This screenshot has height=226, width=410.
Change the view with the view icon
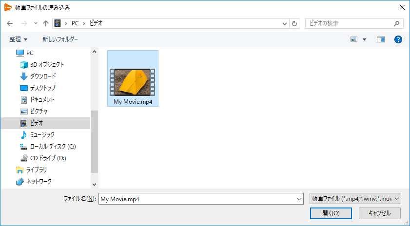354,39
